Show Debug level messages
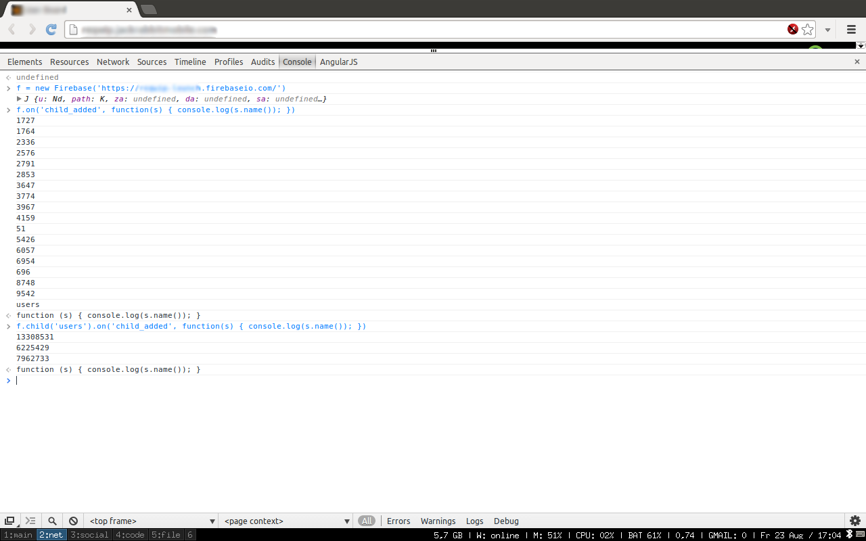 pyautogui.click(x=506, y=521)
